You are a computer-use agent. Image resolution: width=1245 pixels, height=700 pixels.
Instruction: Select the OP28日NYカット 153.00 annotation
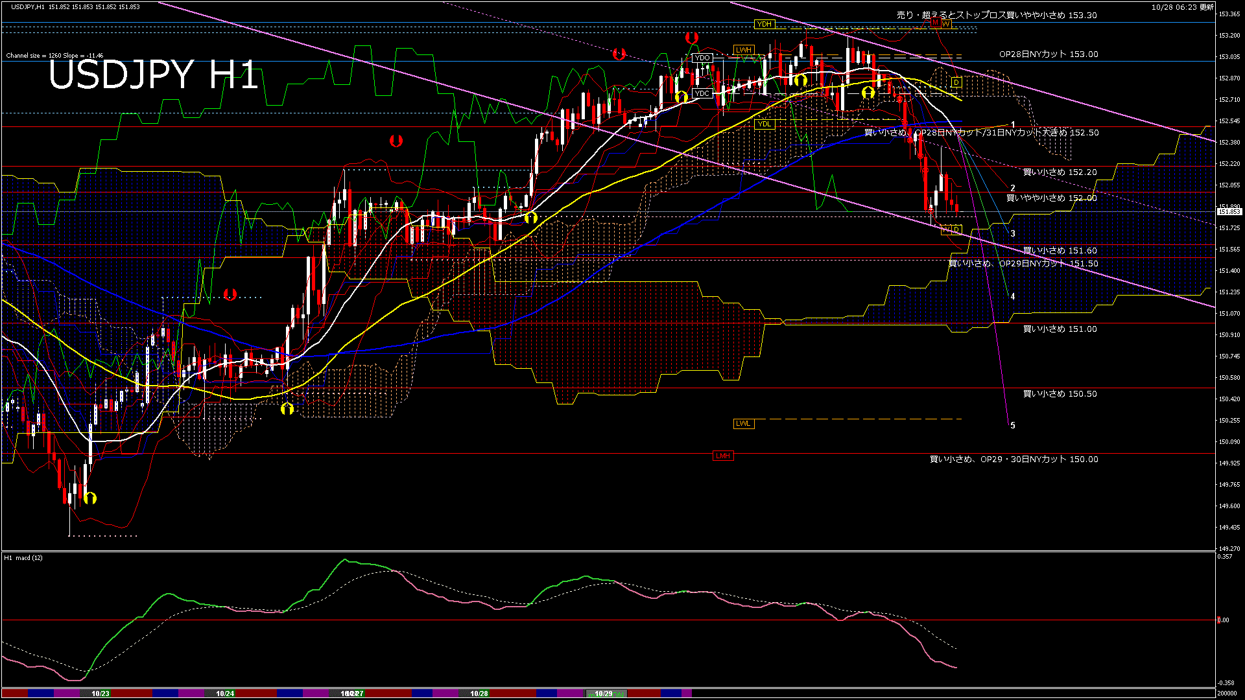[x=1048, y=54]
